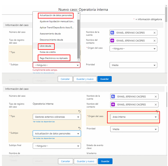Undo the Tipo change in lower form

[79, 111]
